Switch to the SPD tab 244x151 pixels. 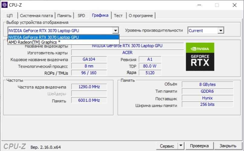point(82,16)
